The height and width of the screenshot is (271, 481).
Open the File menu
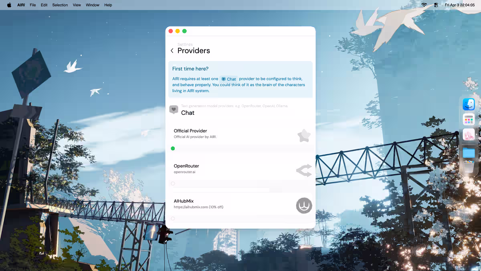coord(33,5)
